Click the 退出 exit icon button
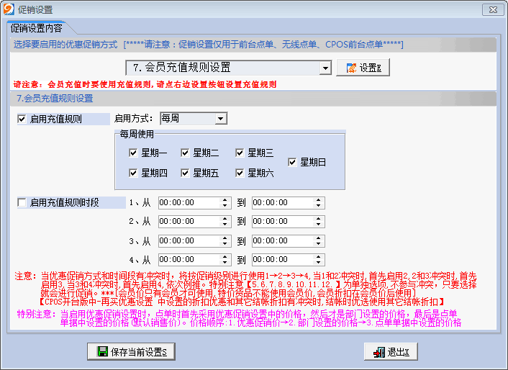 coord(391,351)
